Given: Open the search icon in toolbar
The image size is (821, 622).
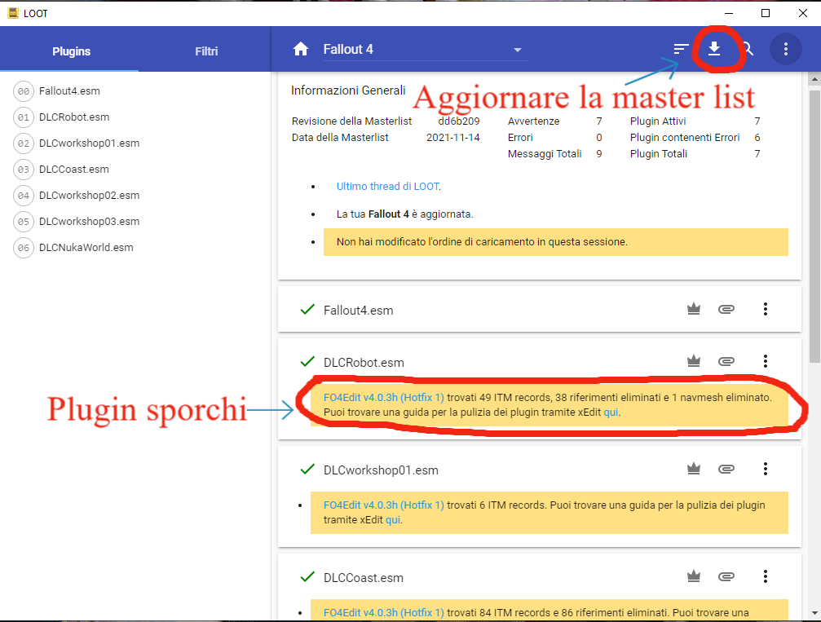Looking at the screenshot, I should (x=748, y=49).
